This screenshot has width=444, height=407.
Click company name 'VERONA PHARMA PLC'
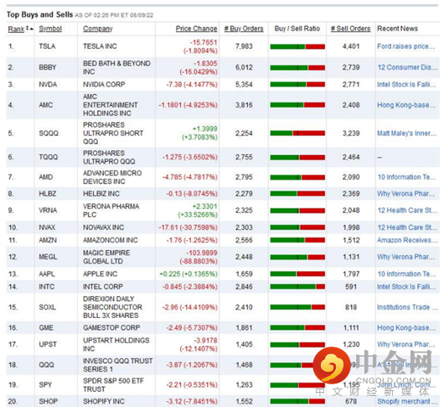[x=111, y=210]
